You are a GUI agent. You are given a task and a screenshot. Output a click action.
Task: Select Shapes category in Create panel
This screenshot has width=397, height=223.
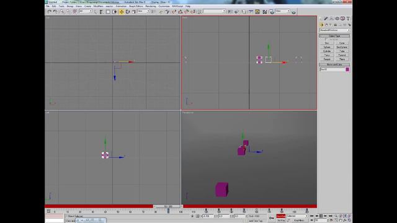click(326, 25)
